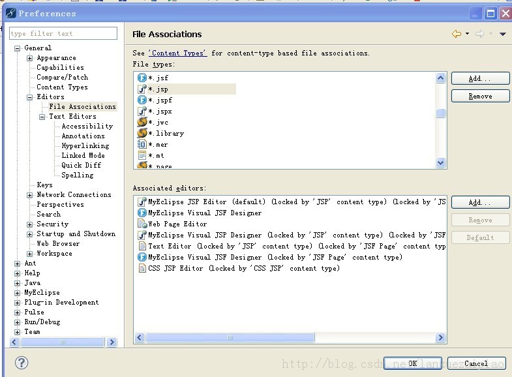Open the Help question mark icon

[22, 363]
